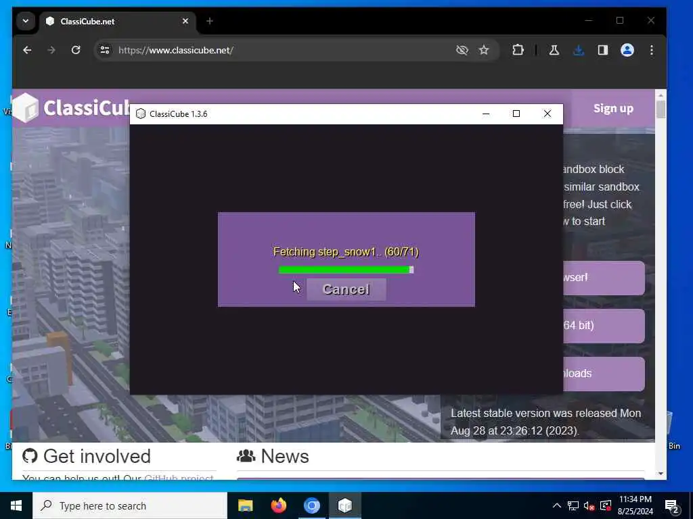Go back in Chrome

[x=27, y=50]
